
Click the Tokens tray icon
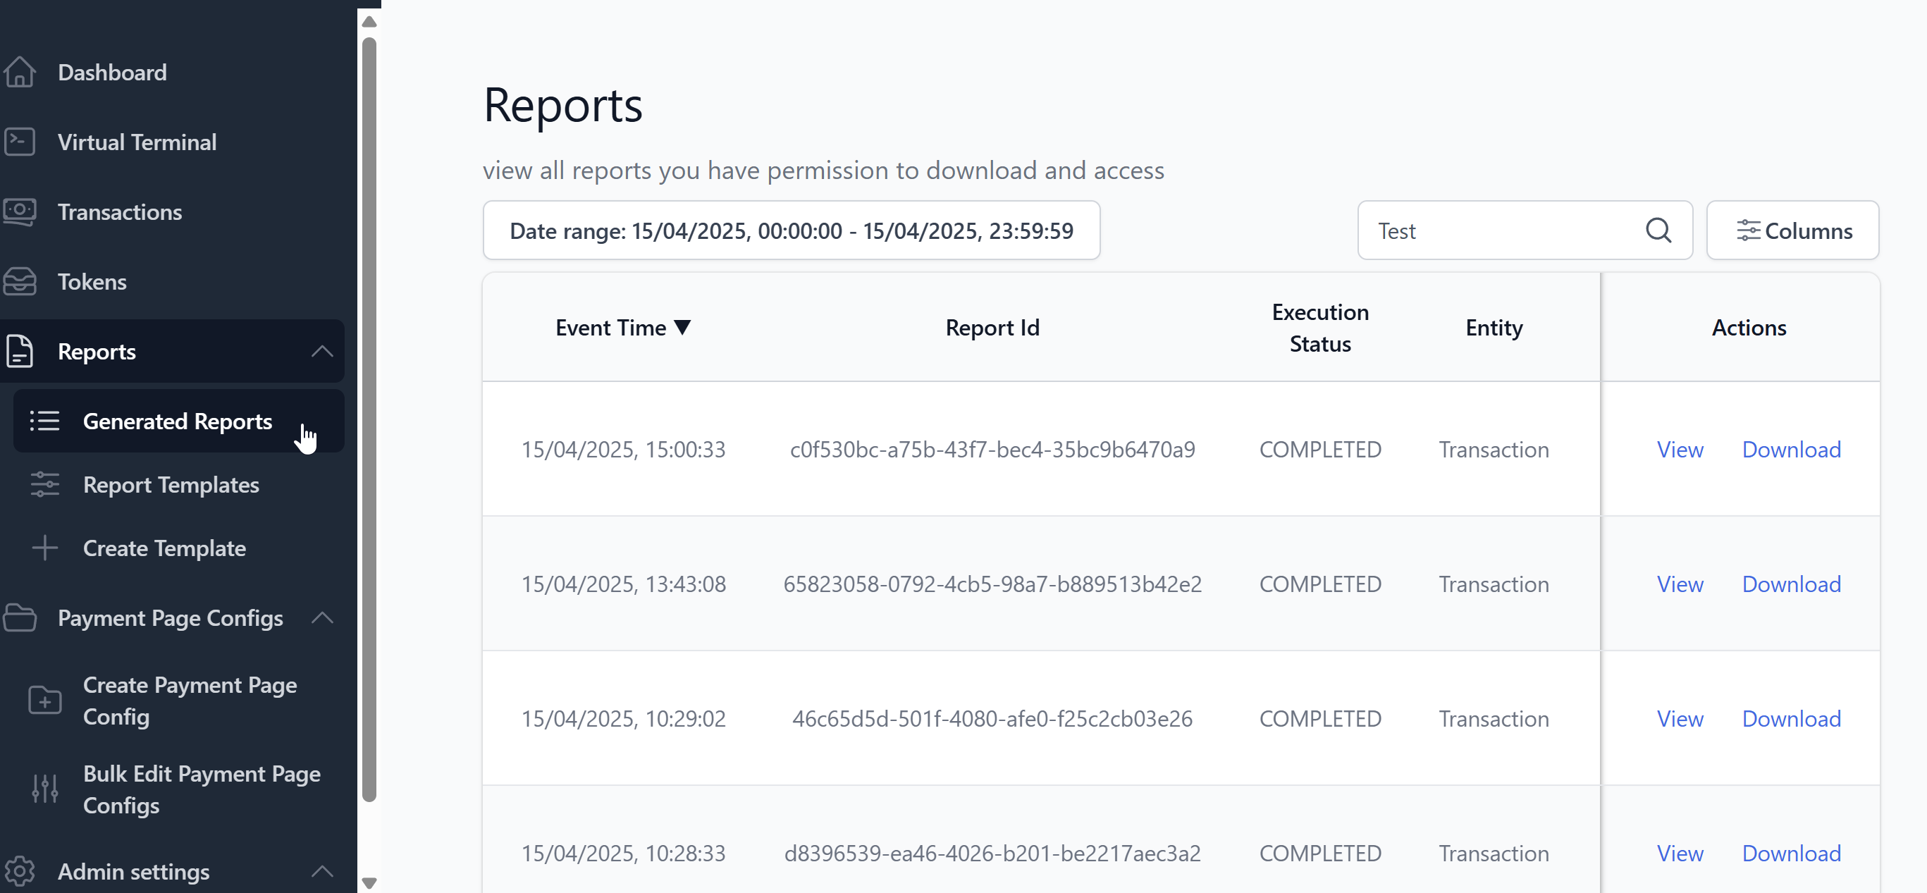tap(20, 282)
